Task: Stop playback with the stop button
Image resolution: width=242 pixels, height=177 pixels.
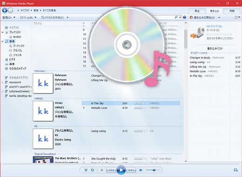Action: 102,170
